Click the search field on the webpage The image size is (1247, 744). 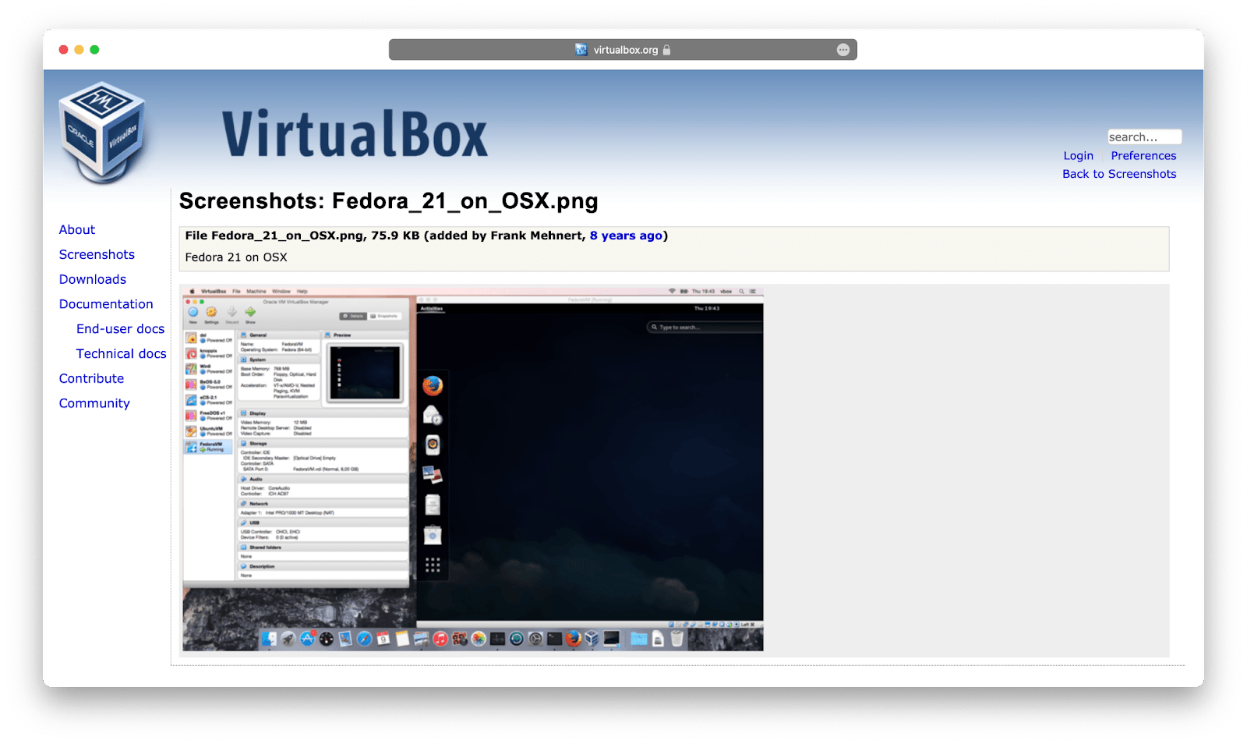coord(1144,136)
